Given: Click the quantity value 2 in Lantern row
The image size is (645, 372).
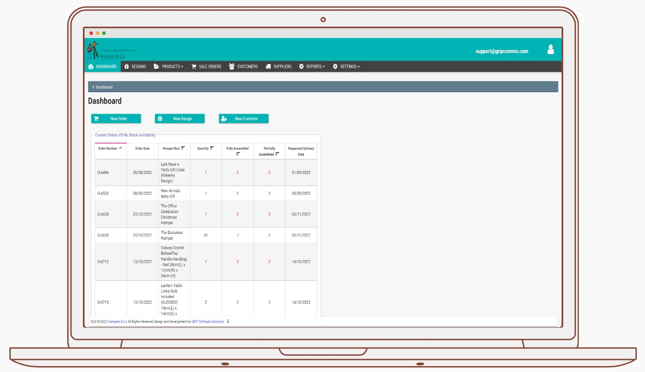Looking at the screenshot, I should (206, 302).
